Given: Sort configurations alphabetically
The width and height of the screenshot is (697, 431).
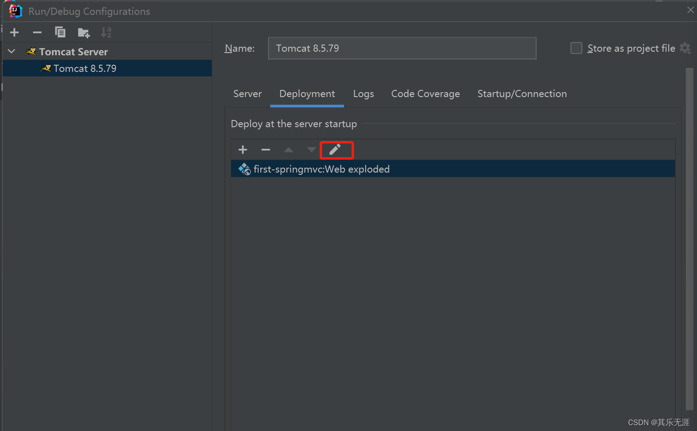Looking at the screenshot, I should click(106, 32).
